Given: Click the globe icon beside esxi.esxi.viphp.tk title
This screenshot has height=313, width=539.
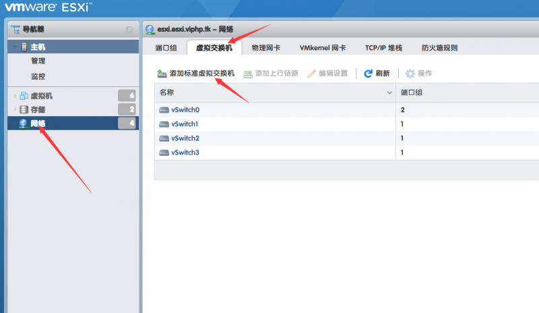Looking at the screenshot, I should pos(150,30).
